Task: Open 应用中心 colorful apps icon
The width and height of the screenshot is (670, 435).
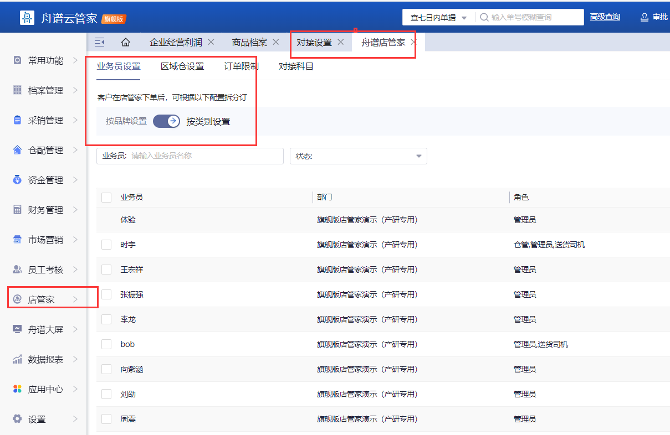Action: (17, 389)
